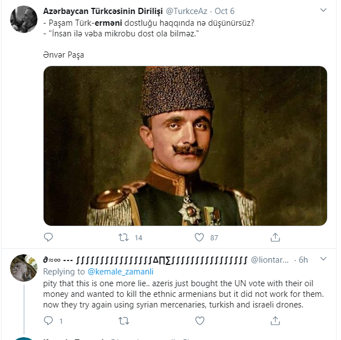Open the @kemale_zamanli profile link
The image size is (341, 340).
[121, 272]
